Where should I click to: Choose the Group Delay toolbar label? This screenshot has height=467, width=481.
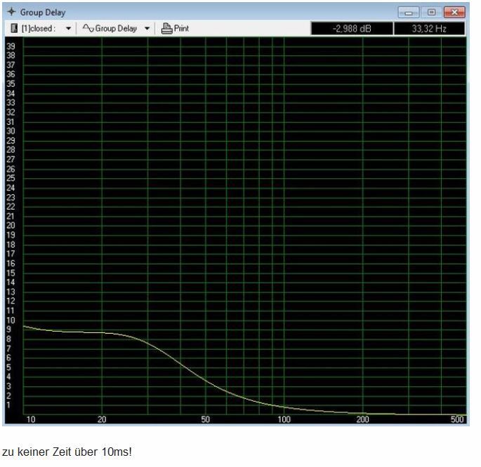(x=117, y=29)
